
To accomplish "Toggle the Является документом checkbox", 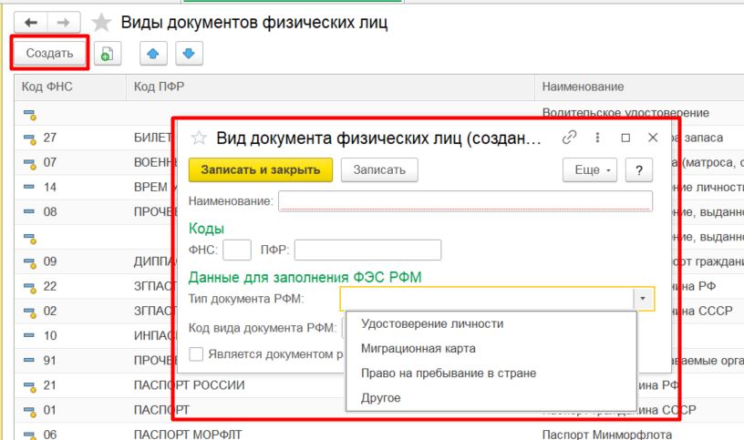I will tap(196, 353).
